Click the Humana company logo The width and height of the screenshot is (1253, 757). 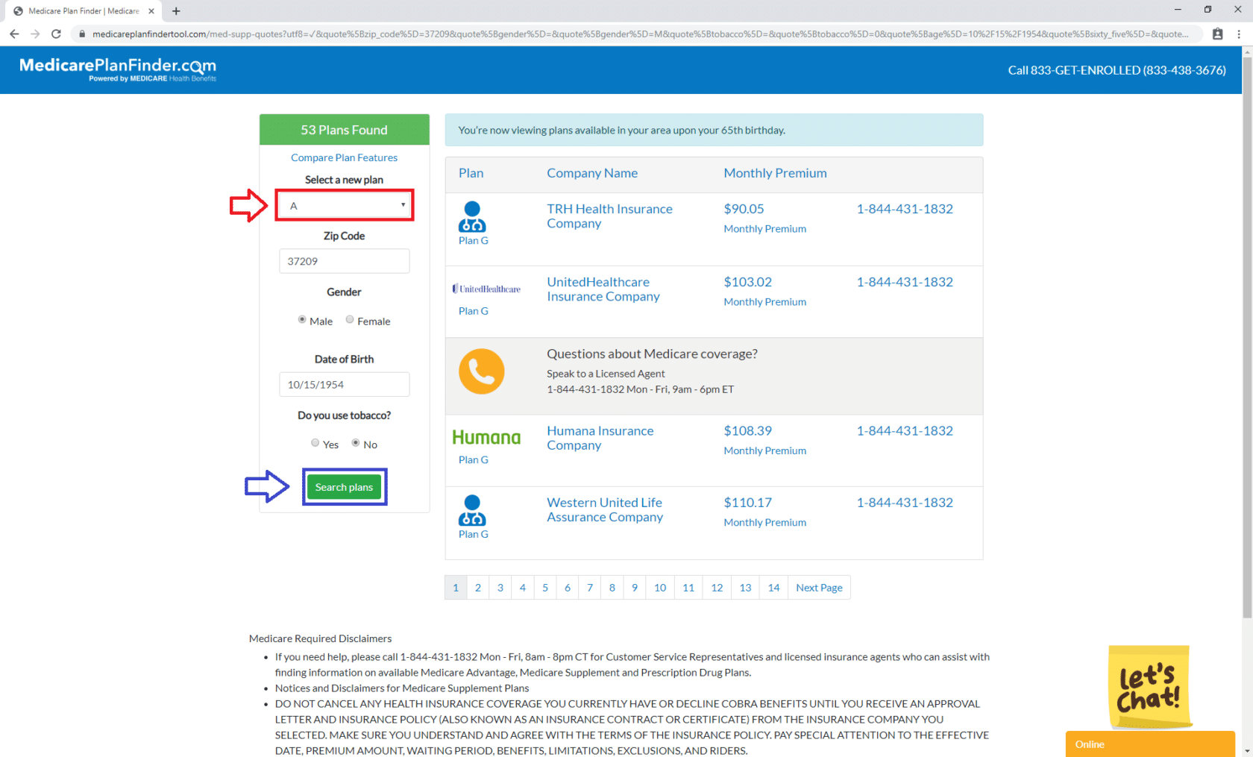coord(486,437)
